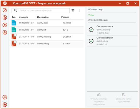140x109 pixels.
Task: Click the search magnifier icon
Action: pyautogui.click(x=16, y=10)
